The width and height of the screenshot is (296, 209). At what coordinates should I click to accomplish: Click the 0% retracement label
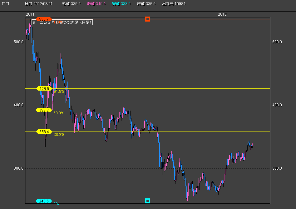pos(56,204)
